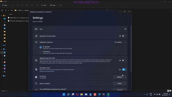Screen dimensions: 172x97
Task: Open the Opera browser from taskbar
Action: pos(77,94)
